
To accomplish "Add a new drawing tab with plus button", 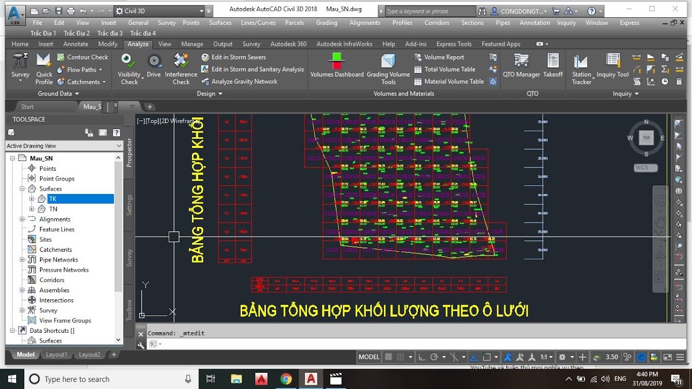I will click(150, 107).
